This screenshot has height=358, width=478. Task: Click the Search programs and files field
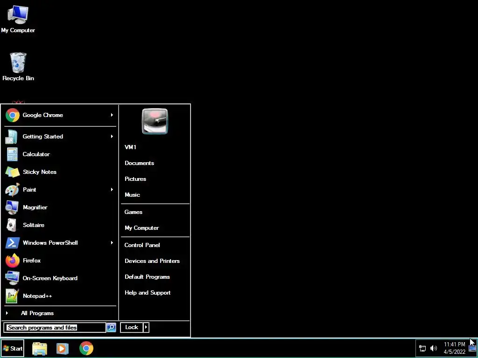pyautogui.click(x=55, y=328)
